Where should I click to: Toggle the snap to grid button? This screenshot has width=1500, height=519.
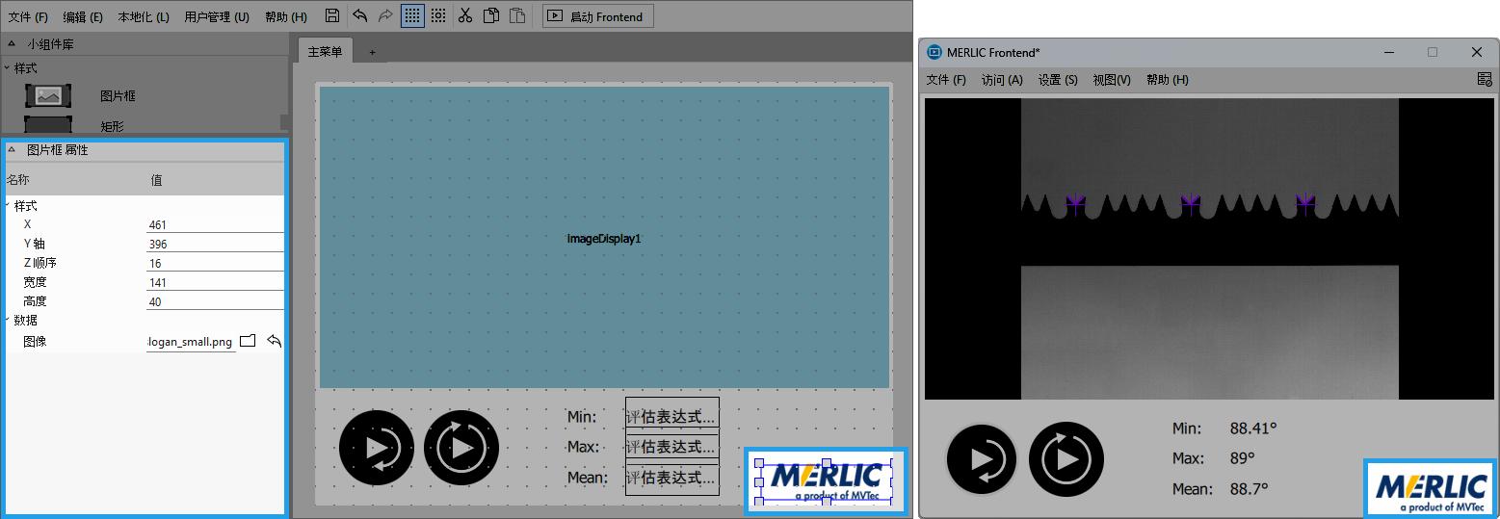coord(438,15)
